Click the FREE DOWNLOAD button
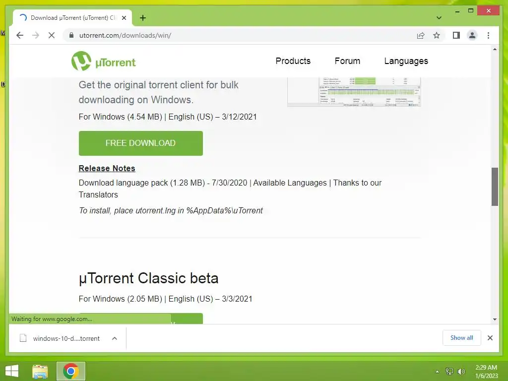This screenshot has height=381, width=508. point(140,143)
